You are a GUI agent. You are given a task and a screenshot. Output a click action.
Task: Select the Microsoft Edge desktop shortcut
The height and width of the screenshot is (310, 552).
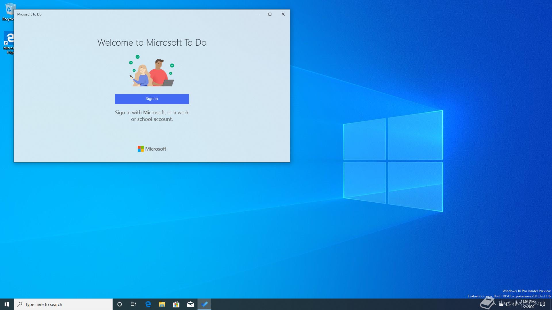tap(9, 42)
